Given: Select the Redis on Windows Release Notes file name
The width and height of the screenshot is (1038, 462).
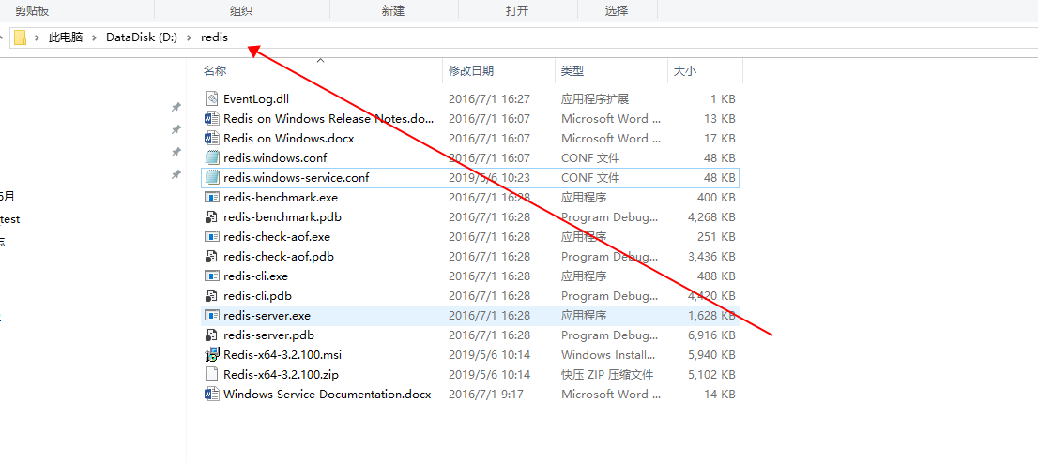Looking at the screenshot, I should [329, 119].
